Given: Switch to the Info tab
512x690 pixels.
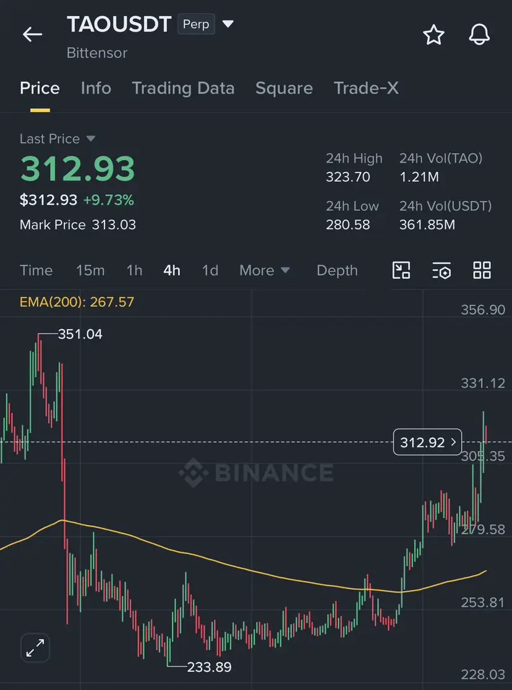Looking at the screenshot, I should [x=96, y=88].
